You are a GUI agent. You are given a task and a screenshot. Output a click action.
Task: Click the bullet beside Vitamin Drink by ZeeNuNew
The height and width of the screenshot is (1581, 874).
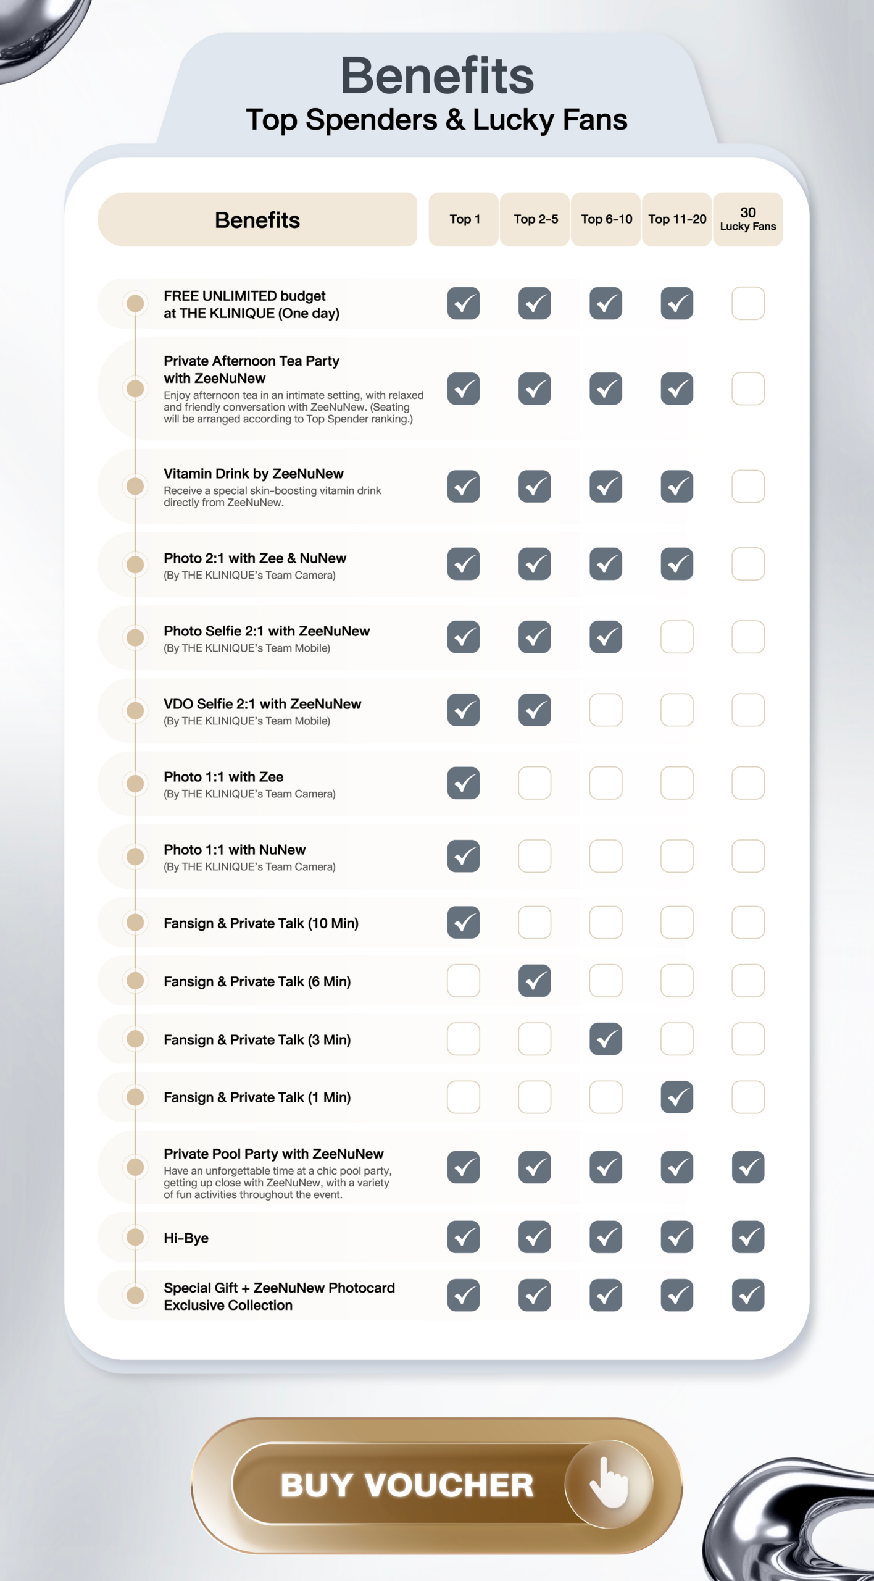135,486
